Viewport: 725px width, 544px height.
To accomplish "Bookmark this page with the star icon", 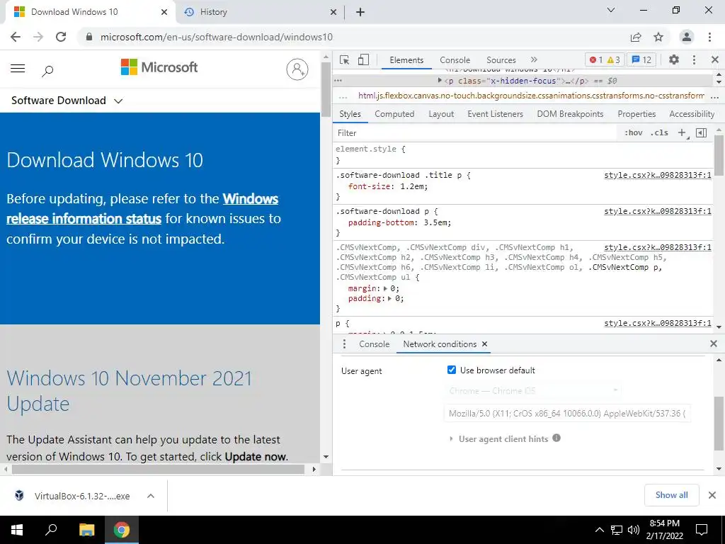I will tap(658, 37).
